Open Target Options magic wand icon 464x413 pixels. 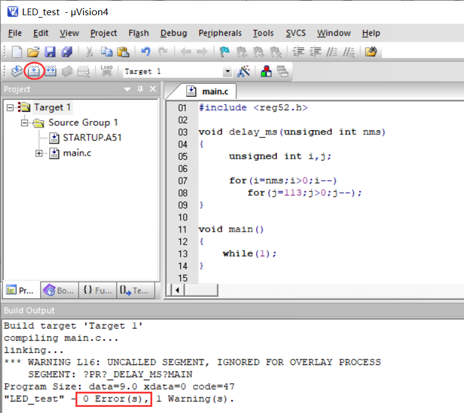tap(244, 71)
